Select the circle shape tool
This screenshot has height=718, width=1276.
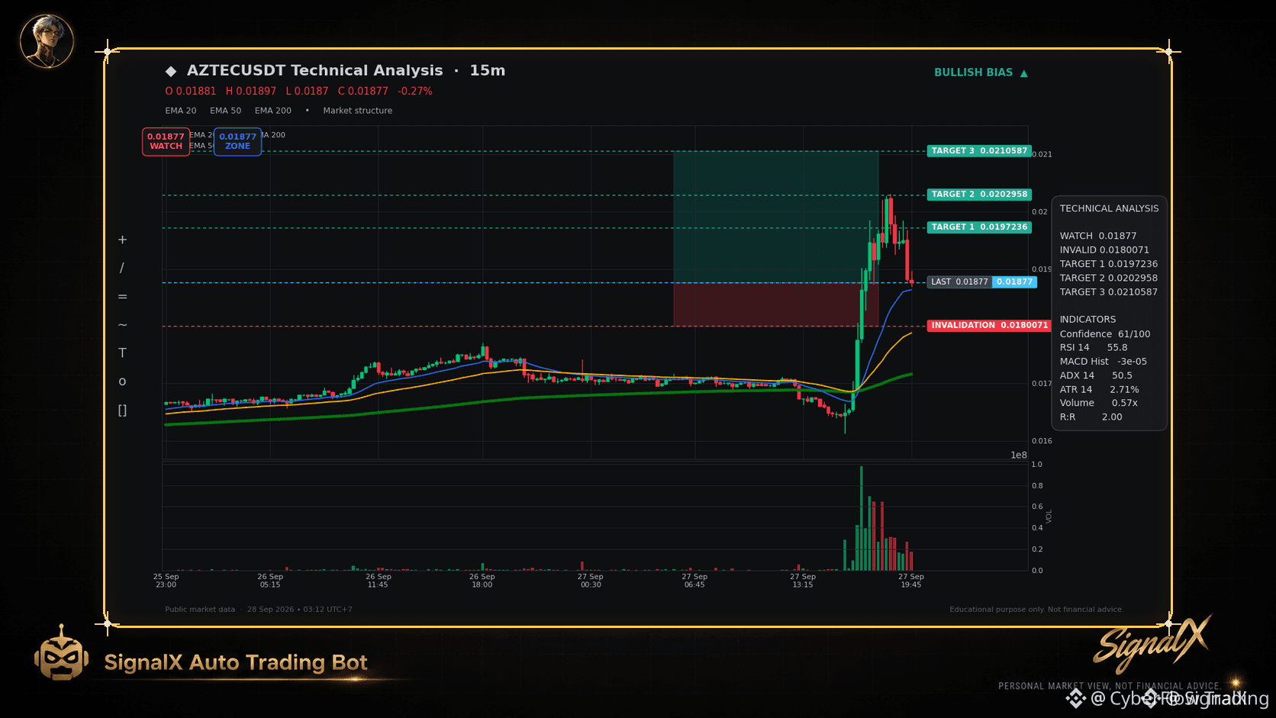point(122,382)
